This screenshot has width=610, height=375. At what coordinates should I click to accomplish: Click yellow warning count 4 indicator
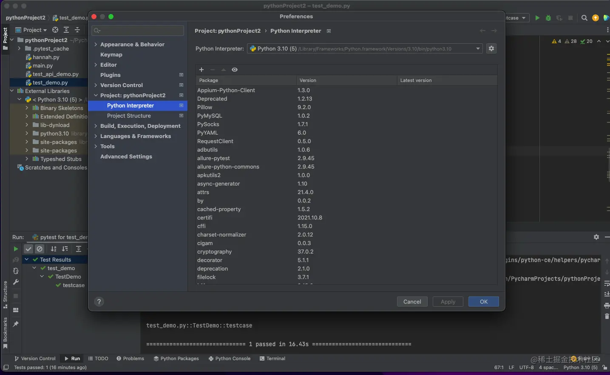556,41
